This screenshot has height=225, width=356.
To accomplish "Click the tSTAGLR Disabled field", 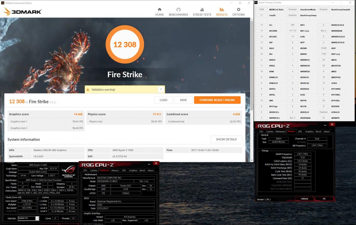I will tap(324, 112).
